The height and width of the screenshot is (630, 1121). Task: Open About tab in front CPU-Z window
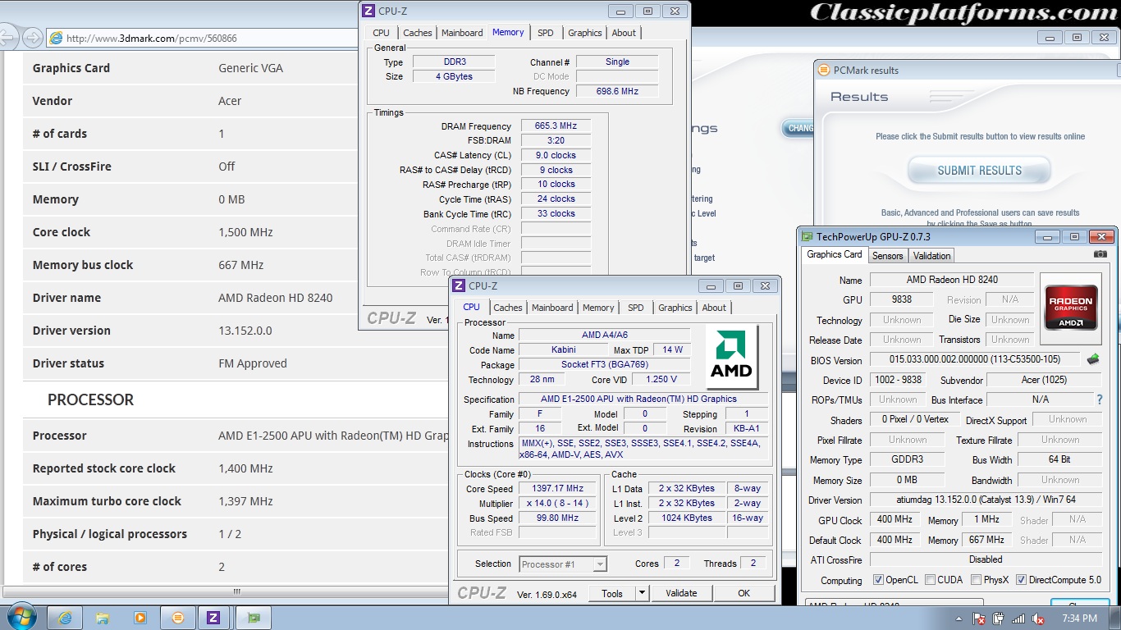click(x=714, y=308)
